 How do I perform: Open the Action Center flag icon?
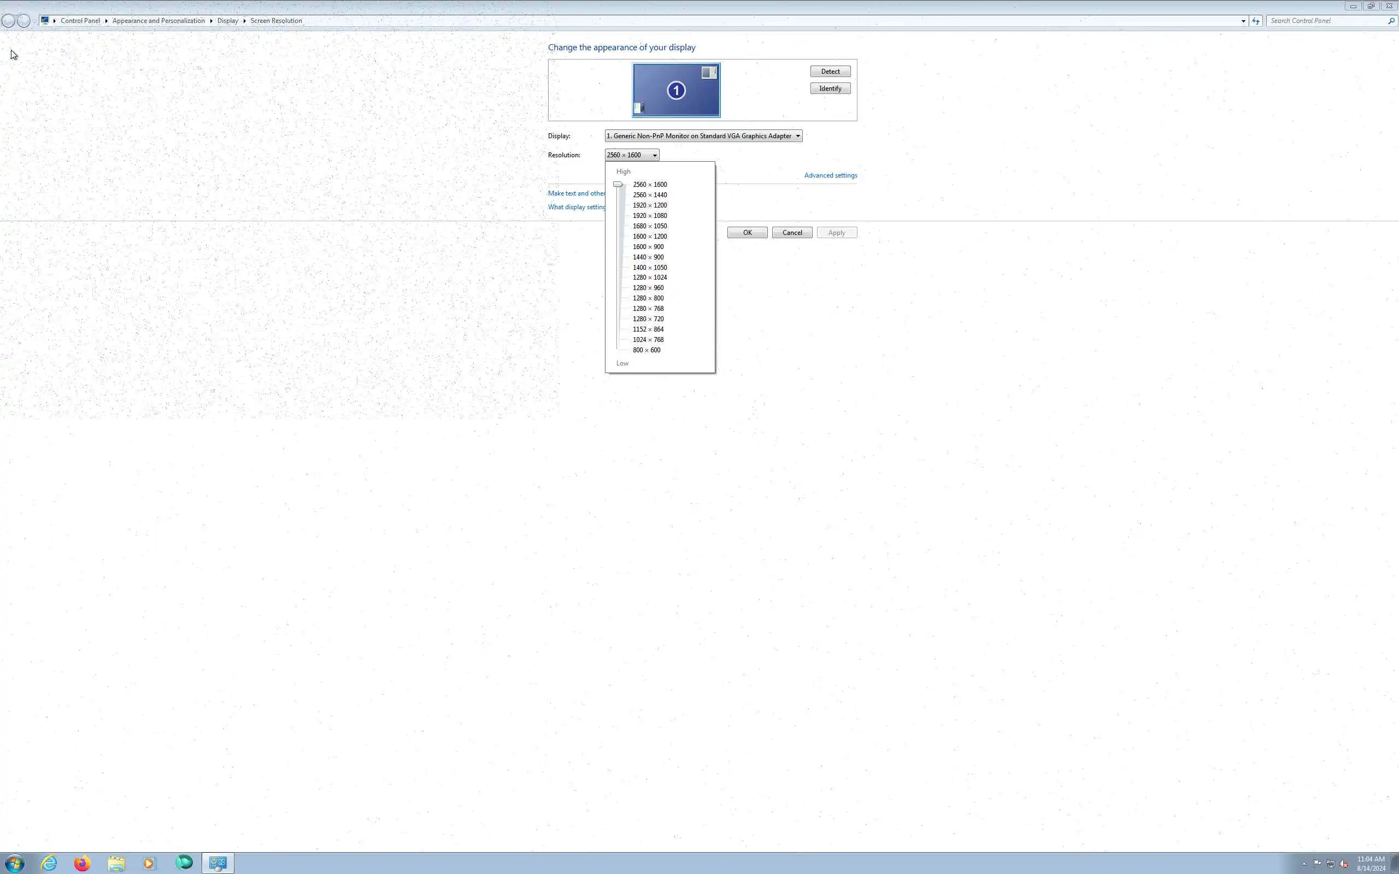pyautogui.click(x=1317, y=864)
